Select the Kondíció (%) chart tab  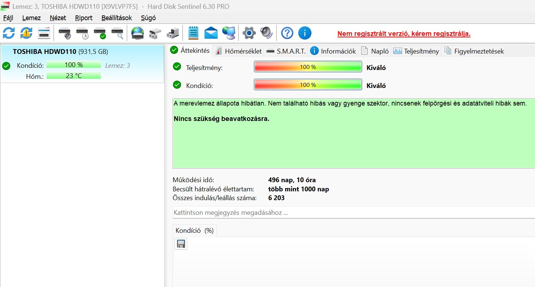(195, 231)
